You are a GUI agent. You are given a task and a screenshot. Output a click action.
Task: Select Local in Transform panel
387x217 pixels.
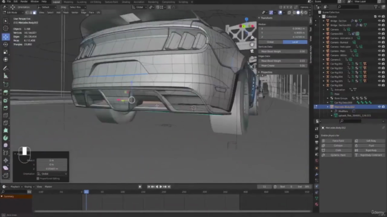pos(295,42)
